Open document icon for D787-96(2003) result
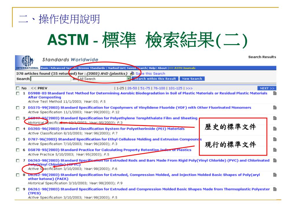The height and width of the screenshot is (222, 296). point(275,139)
